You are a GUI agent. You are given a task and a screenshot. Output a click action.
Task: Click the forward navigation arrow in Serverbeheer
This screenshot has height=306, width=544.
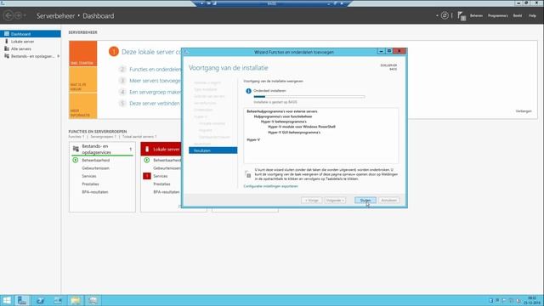point(18,15)
